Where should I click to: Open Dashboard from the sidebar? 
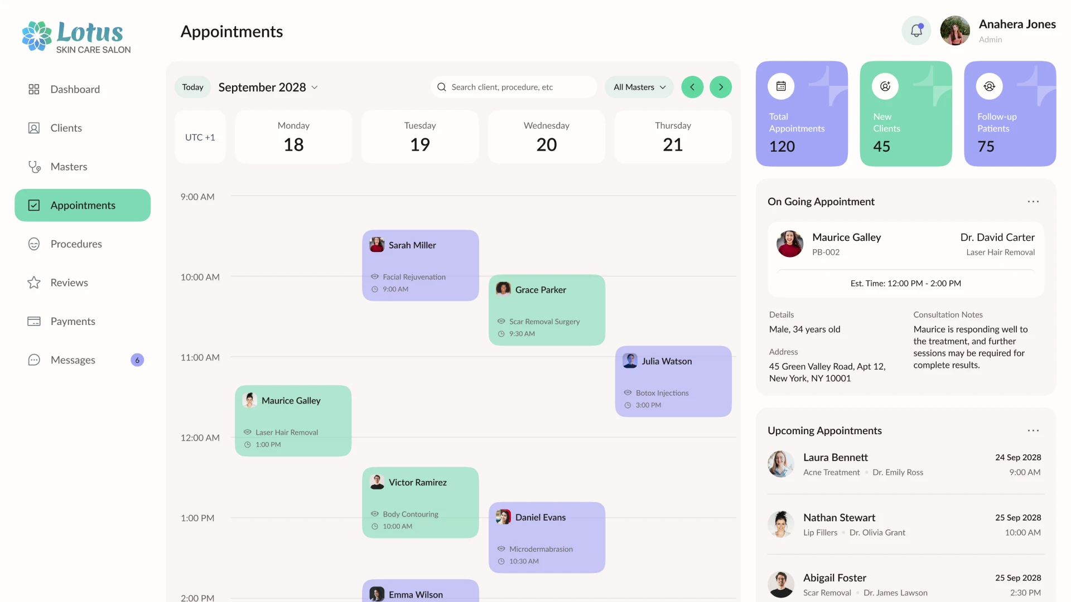point(75,89)
